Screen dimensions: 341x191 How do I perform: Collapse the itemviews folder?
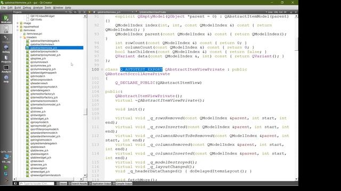tap(18, 30)
